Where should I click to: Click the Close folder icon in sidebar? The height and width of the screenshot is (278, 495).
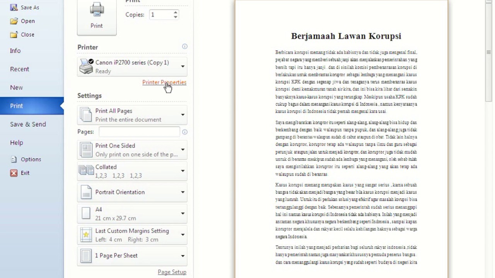click(x=14, y=34)
